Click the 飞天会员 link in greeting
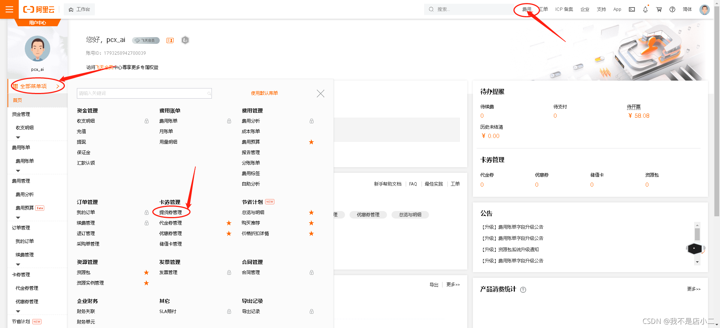The width and height of the screenshot is (720, 328). (x=104, y=67)
